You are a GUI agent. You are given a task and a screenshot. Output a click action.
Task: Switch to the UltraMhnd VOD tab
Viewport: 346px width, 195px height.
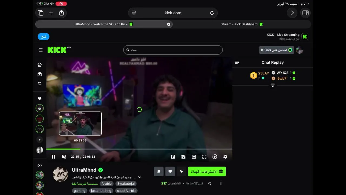[x=104, y=24]
